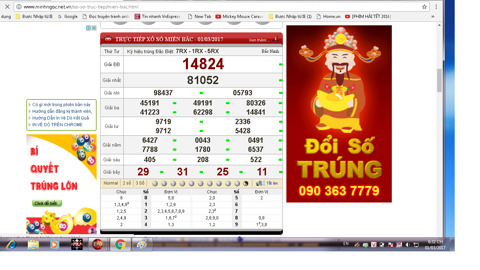Open the volume speaker tray icon
The width and height of the screenshot is (480, 270).
tap(408, 245)
